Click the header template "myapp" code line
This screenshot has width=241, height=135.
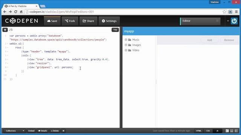tap(46, 51)
